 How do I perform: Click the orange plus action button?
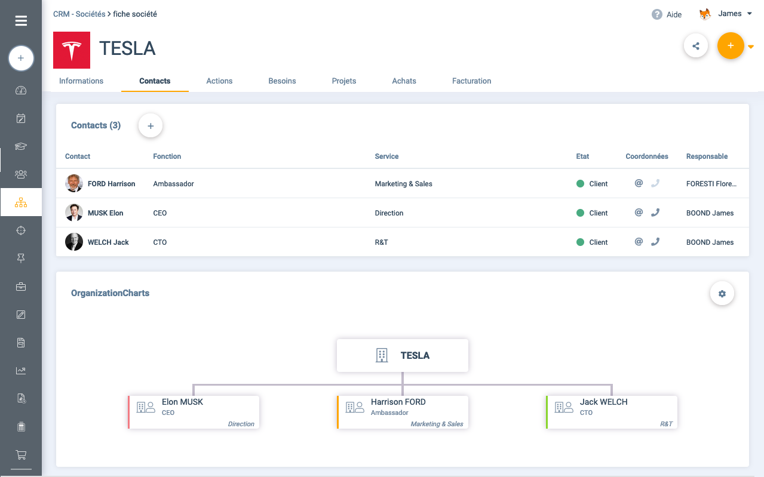point(731,46)
